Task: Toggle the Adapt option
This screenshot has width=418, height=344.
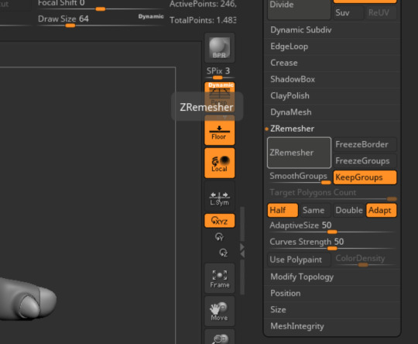Action: 381,210
